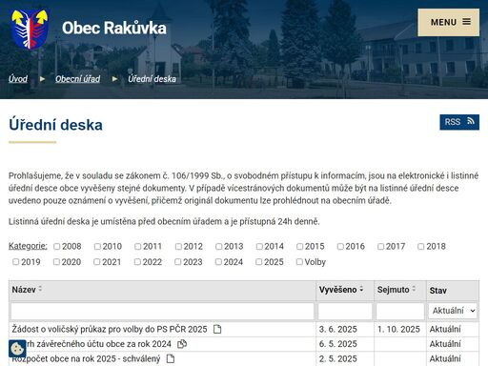Click date cell 3. 6. 2025
The height and width of the screenshot is (366, 488).
[337, 329]
